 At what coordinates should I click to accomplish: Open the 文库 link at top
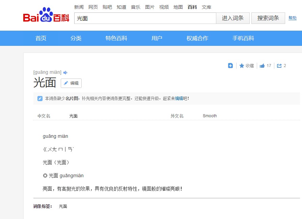click(x=207, y=7)
